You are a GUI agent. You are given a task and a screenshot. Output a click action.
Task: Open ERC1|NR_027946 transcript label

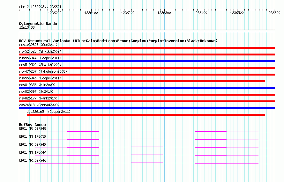tap(33, 160)
